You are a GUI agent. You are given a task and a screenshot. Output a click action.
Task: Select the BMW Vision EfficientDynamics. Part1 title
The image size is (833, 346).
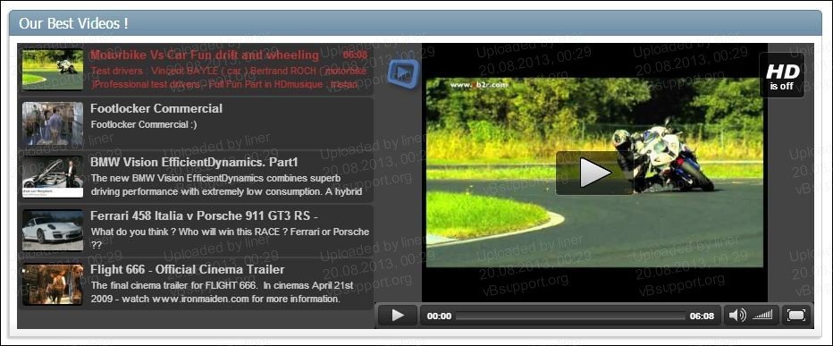[195, 162]
